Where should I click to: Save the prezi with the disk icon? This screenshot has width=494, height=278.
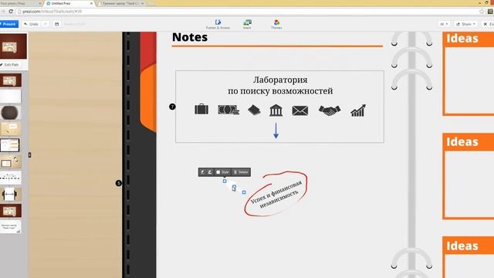pos(56,24)
